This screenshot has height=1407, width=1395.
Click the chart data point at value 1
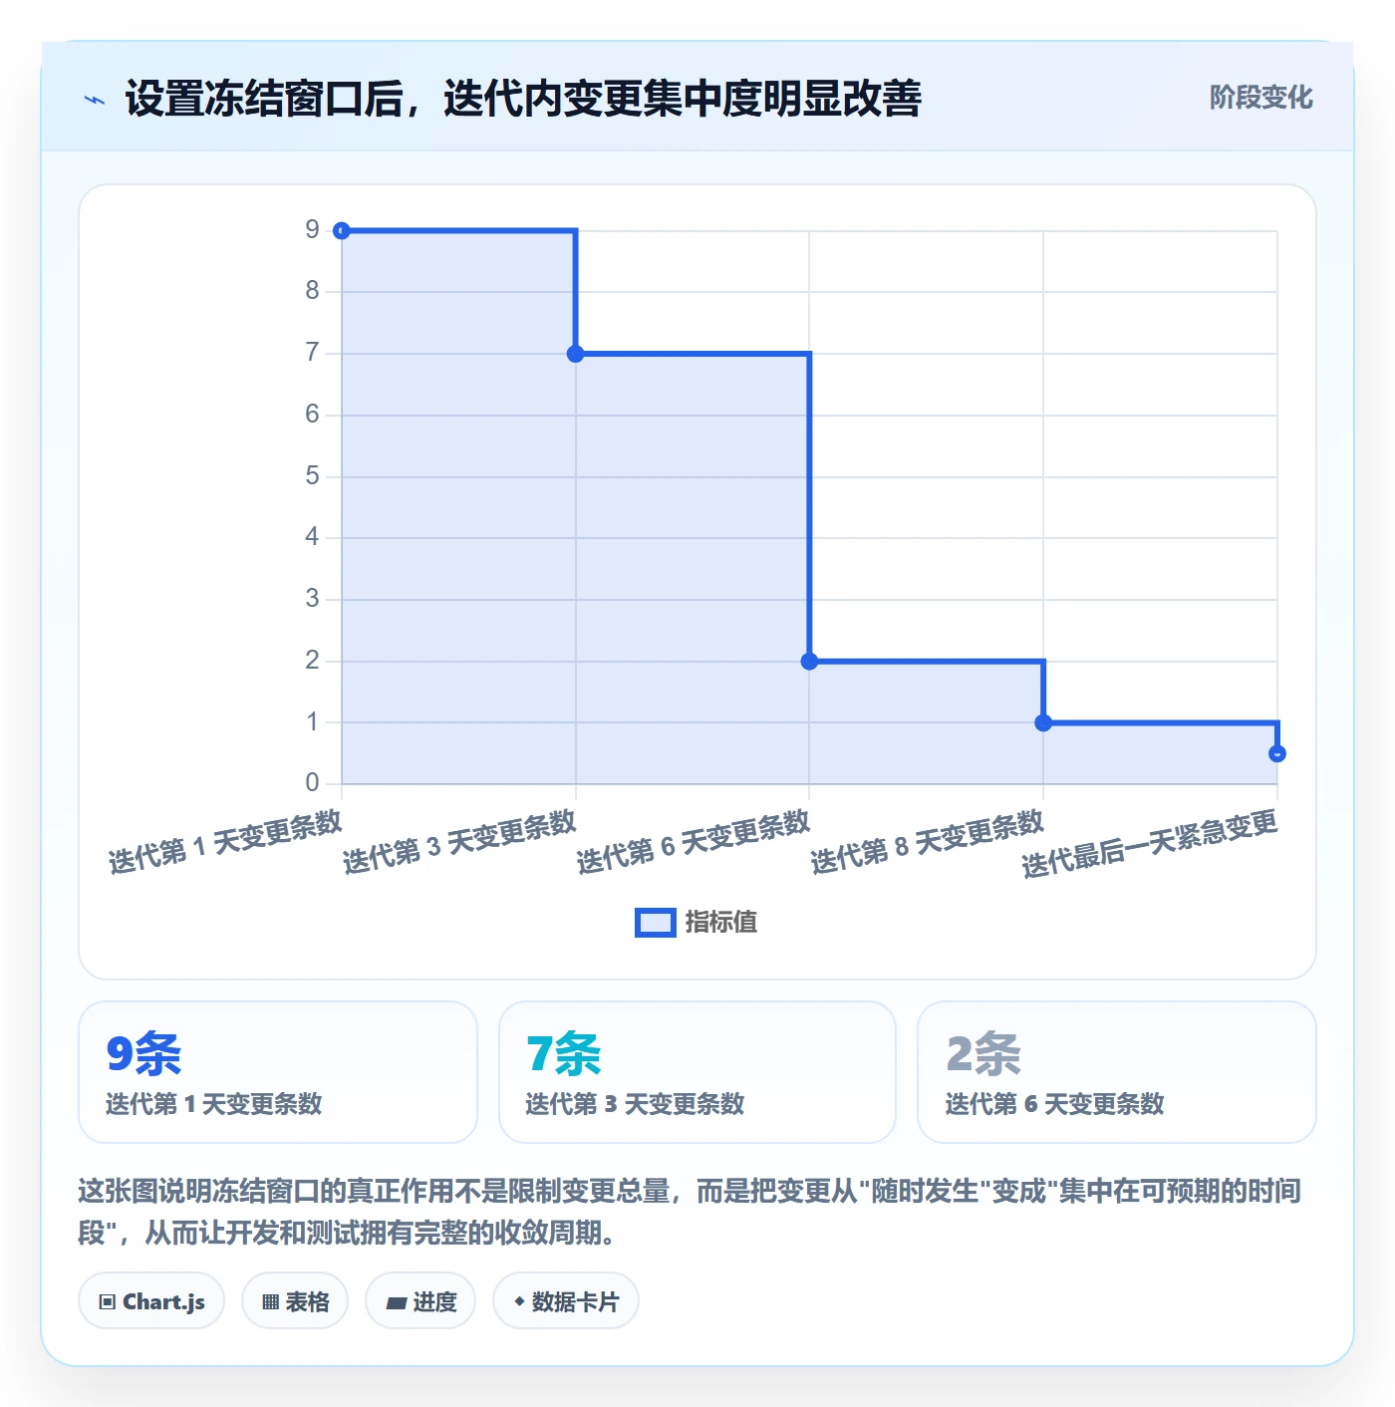[1043, 723]
